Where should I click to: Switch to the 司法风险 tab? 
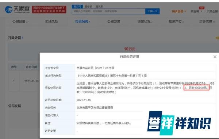[x=51, y=21]
